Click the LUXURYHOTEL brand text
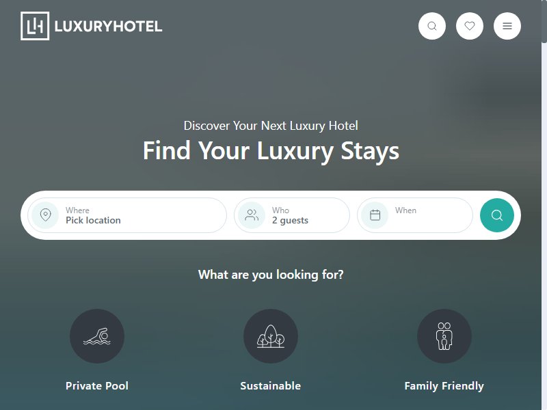The image size is (547, 410). [109, 27]
